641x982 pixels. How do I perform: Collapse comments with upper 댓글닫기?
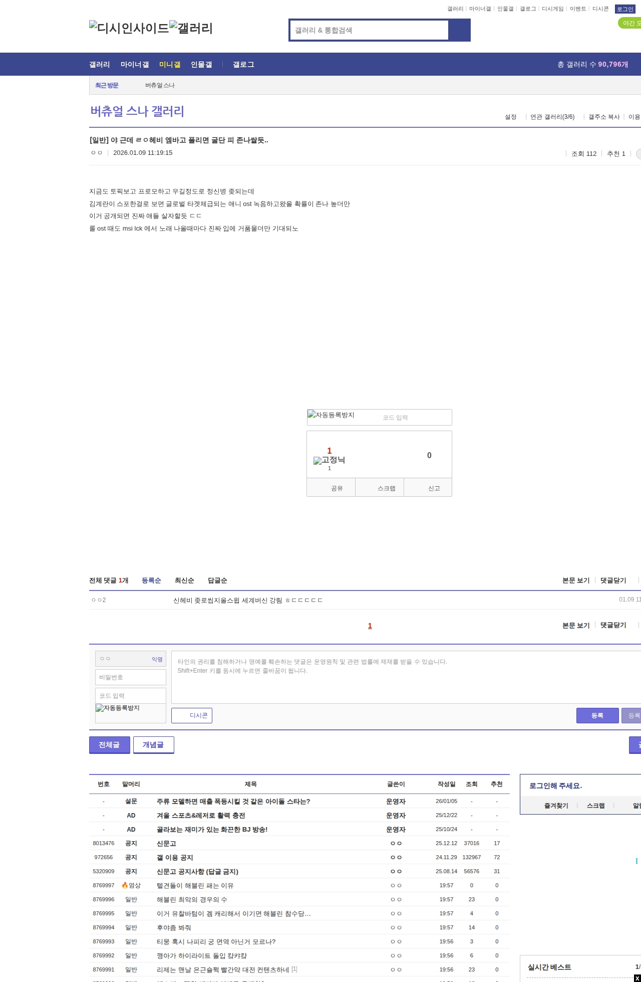[x=613, y=580]
